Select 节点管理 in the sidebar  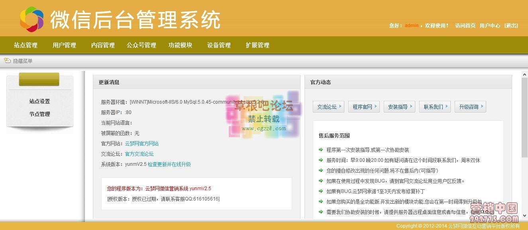click(x=39, y=114)
